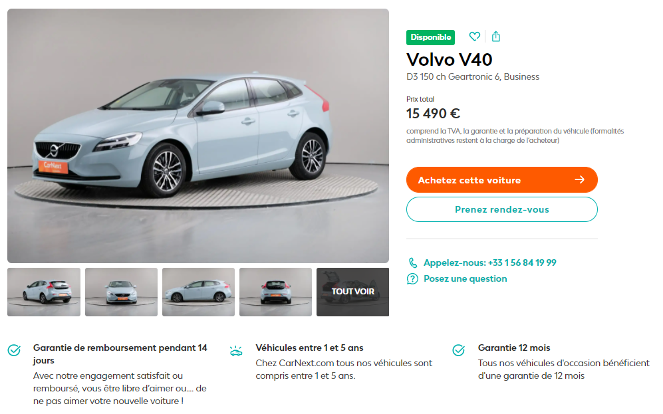The image size is (663, 414).
Task: Click the main Volvo V40 photo
Action: (198, 136)
